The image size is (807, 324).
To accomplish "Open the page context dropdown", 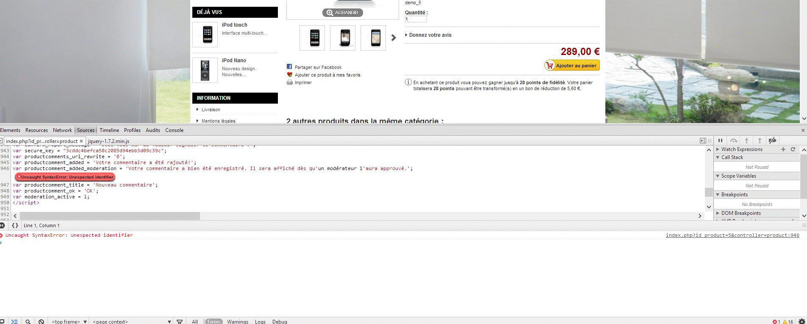I will 132,321.
